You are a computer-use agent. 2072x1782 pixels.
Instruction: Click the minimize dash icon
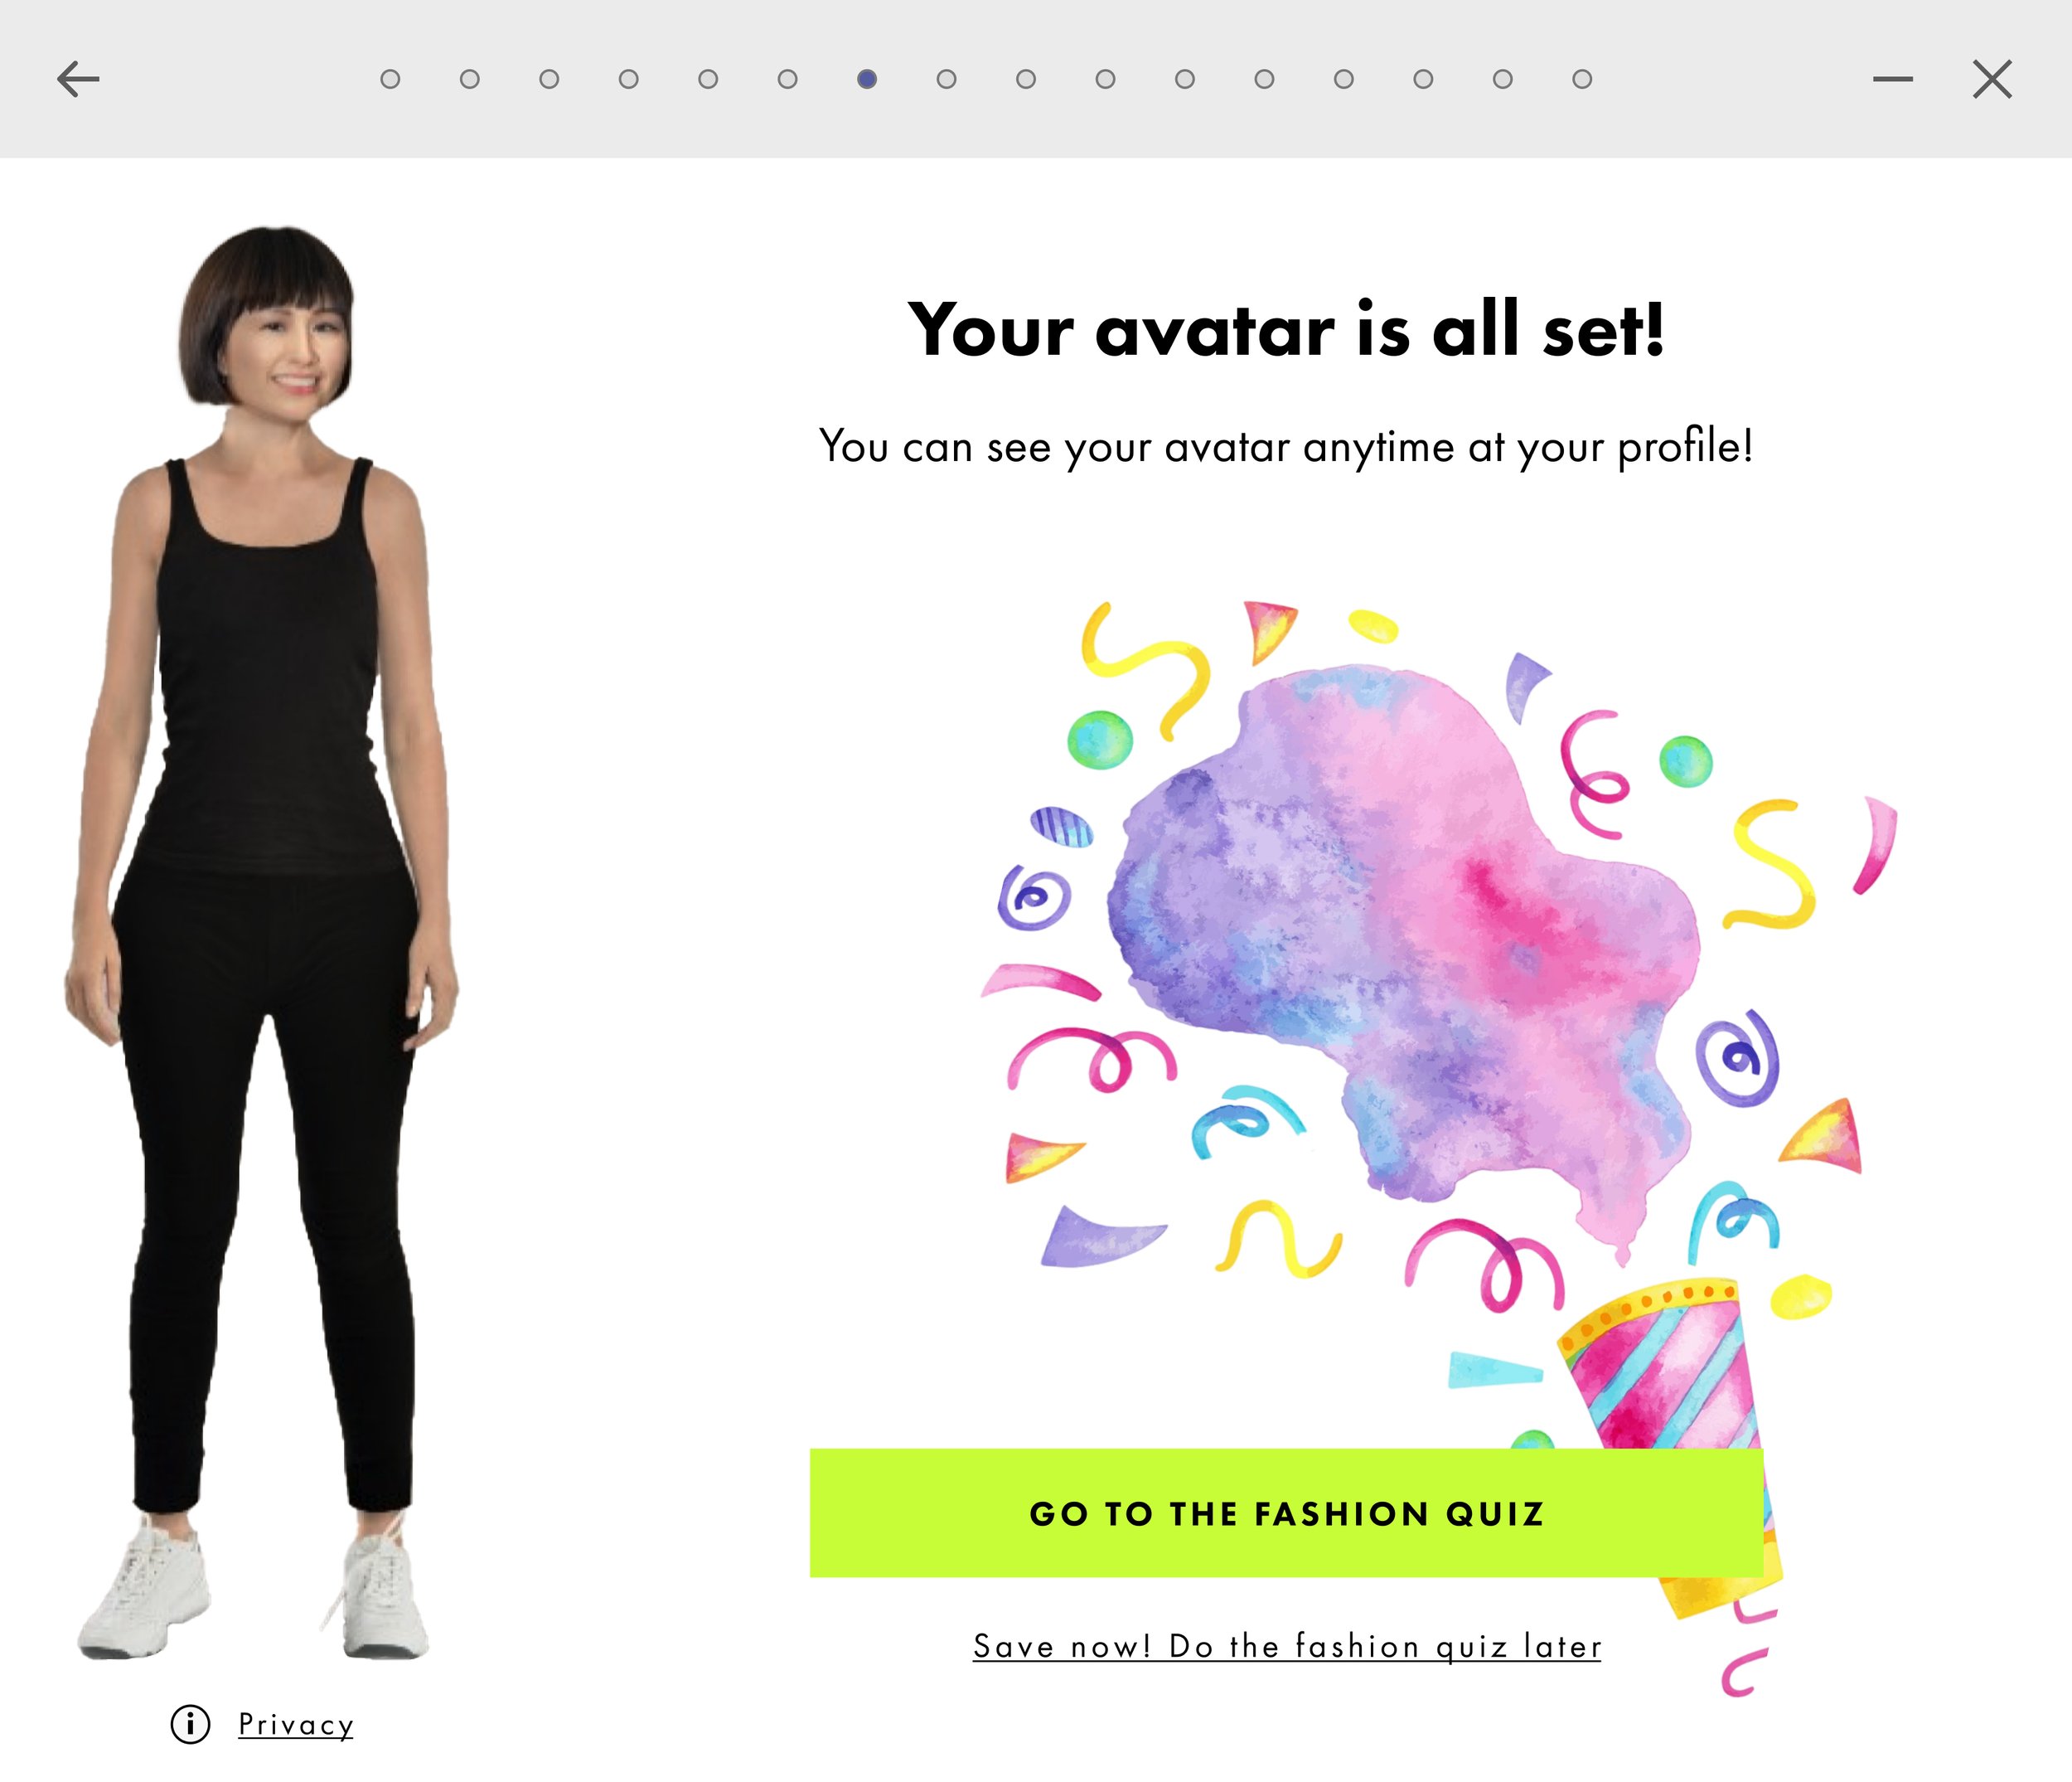coord(1892,79)
